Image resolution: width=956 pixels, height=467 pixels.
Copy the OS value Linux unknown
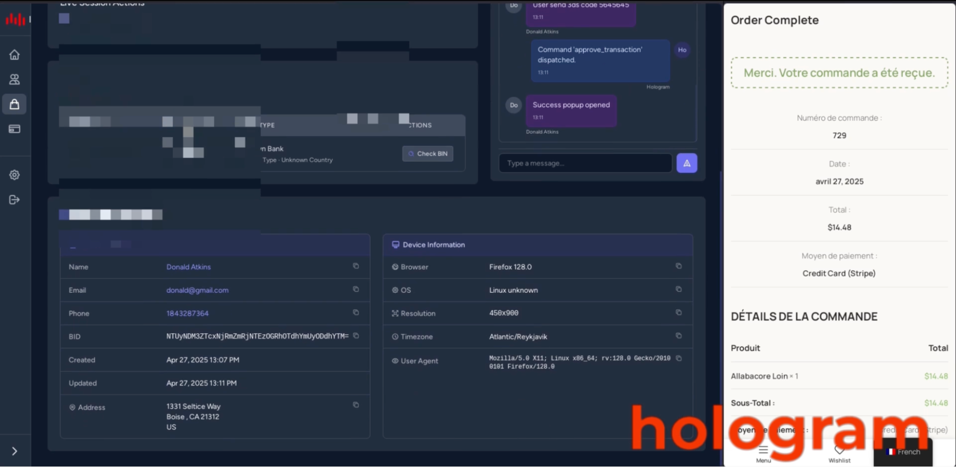point(679,289)
